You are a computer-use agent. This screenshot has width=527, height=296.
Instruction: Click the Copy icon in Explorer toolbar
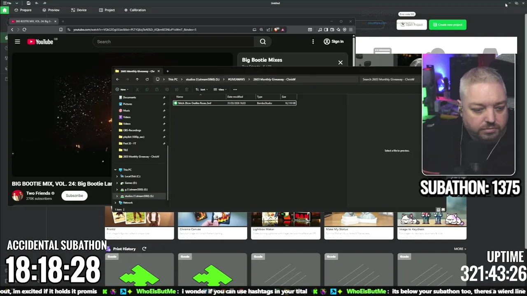coord(147,90)
